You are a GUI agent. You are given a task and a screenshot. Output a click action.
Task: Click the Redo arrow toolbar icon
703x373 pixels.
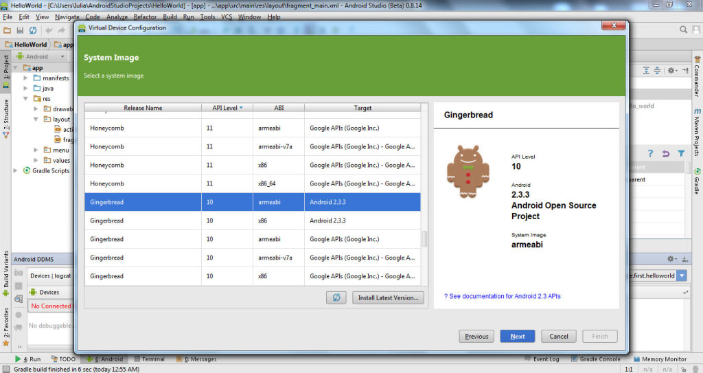click(x=61, y=30)
